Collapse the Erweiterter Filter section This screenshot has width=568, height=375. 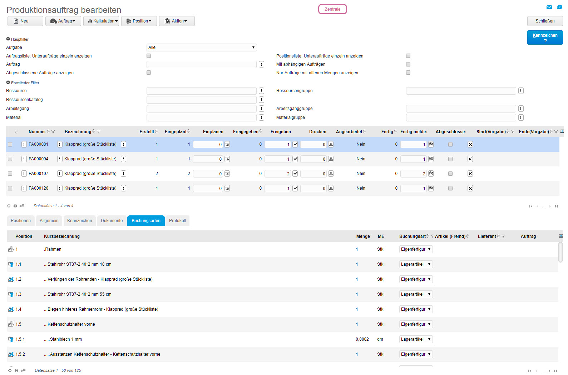[8, 82]
